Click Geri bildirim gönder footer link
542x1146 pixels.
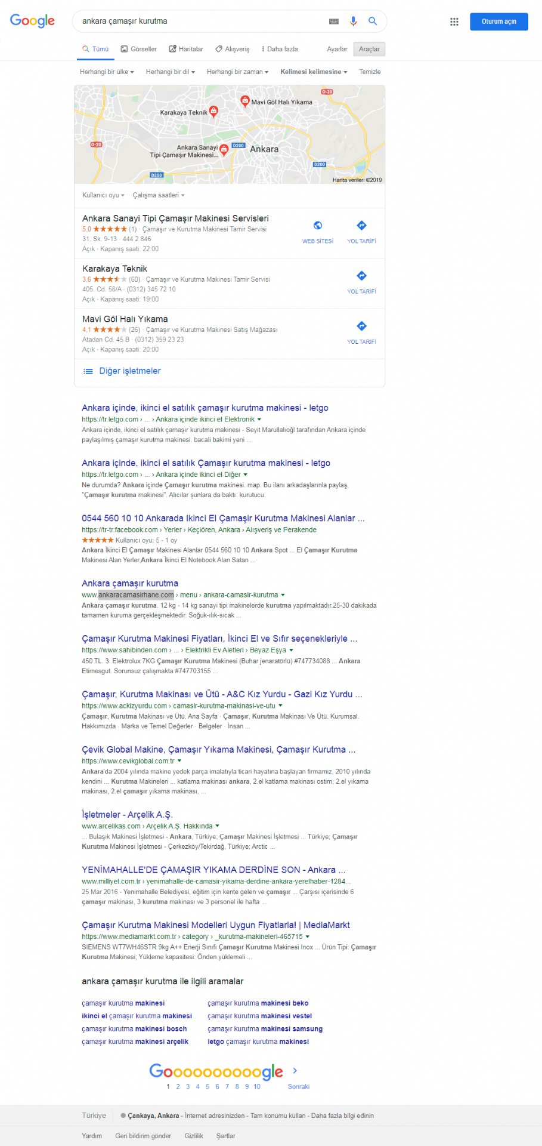pos(143,1136)
